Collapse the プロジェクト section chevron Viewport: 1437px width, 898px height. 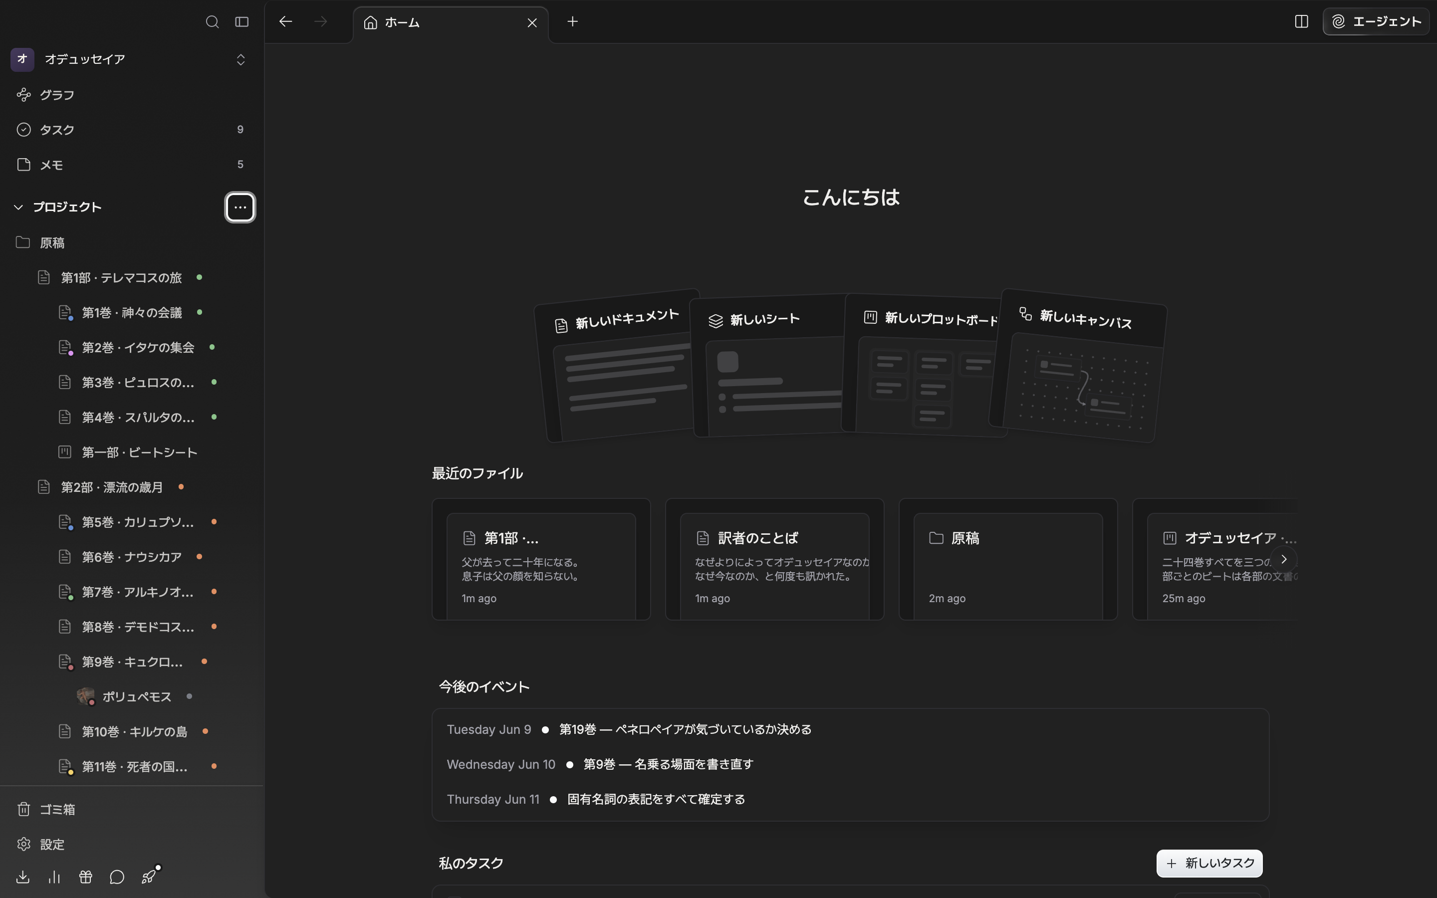18,207
